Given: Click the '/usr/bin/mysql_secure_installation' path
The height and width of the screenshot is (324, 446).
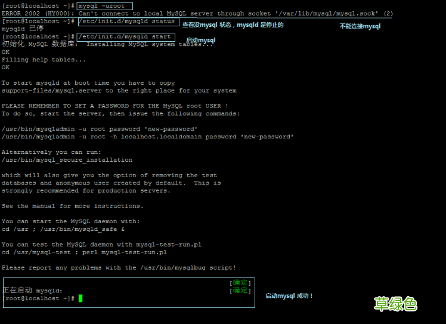Looking at the screenshot, I should (x=67, y=160).
